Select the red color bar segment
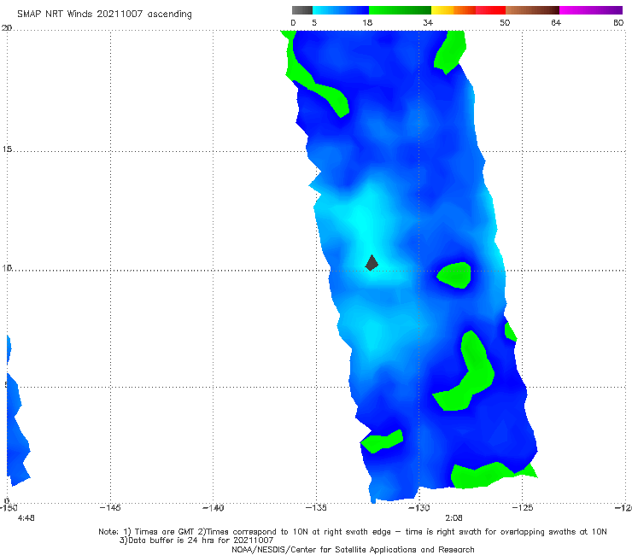632x555 pixels. [490, 10]
